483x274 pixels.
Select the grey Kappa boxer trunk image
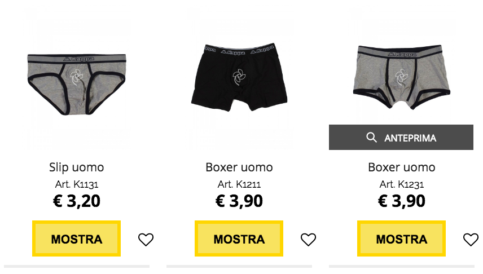click(401, 77)
